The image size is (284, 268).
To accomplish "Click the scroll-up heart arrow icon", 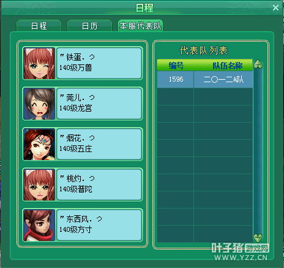I will click(x=258, y=64).
